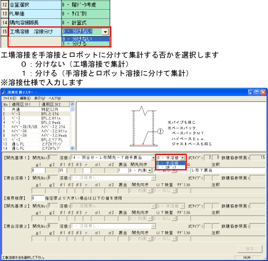Click the PL単価 value cell
The width and height of the screenshot is (268, 261).
pos(86,14)
